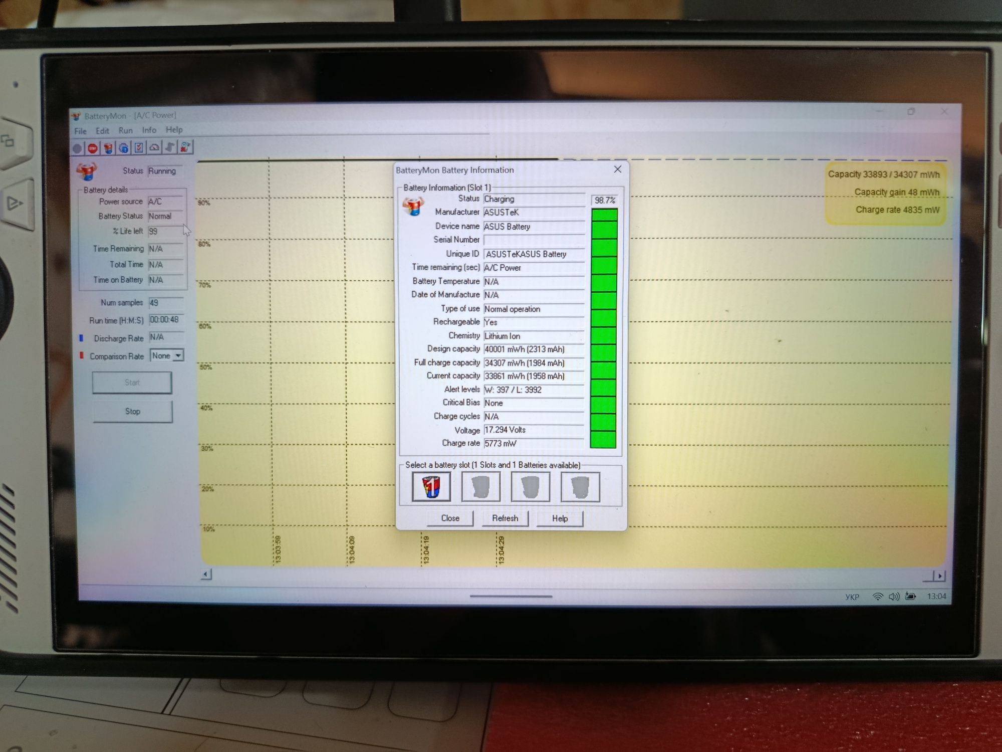The height and width of the screenshot is (752, 1002).
Task: Select the third empty battery slot
Action: tap(530, 486)
